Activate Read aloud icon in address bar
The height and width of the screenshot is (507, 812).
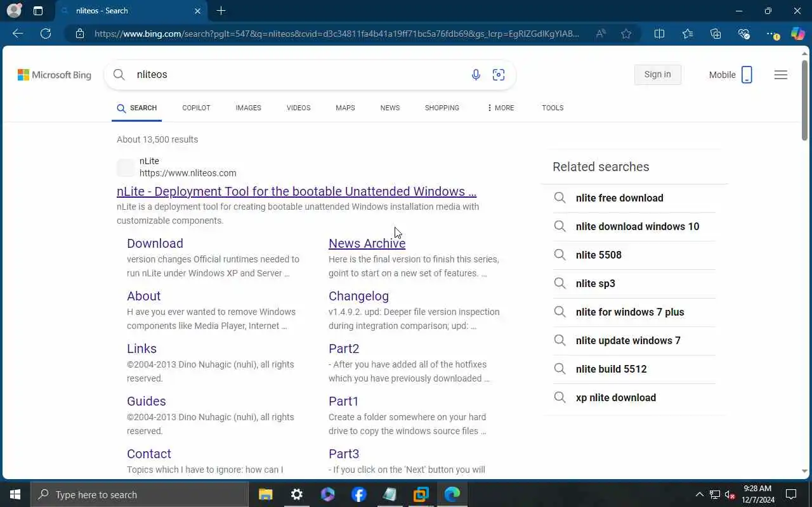601,34
